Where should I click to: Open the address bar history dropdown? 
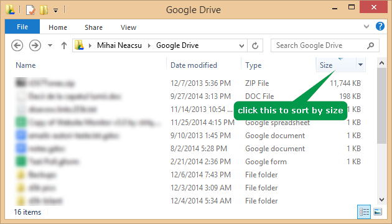241,45
